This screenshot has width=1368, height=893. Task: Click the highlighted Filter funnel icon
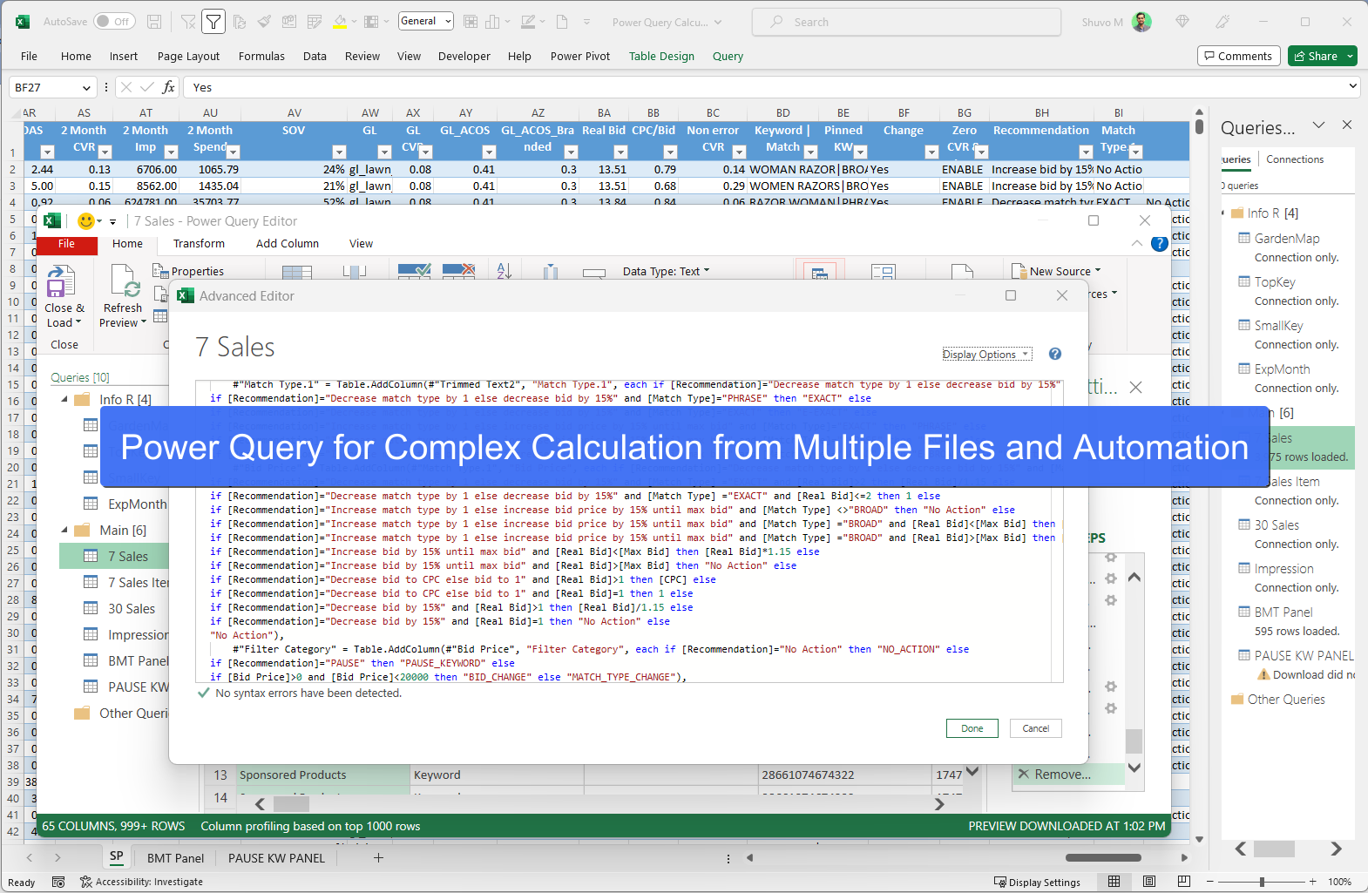(x=213, y=22)
